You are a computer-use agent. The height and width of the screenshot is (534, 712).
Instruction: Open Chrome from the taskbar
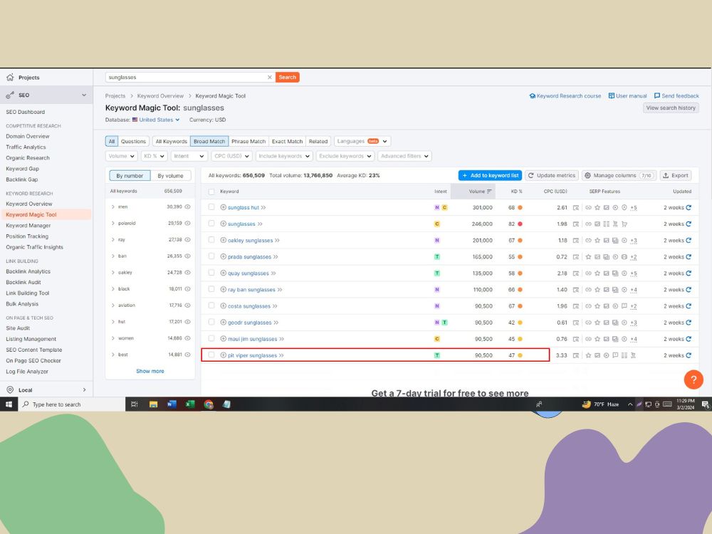pos(209,404)
